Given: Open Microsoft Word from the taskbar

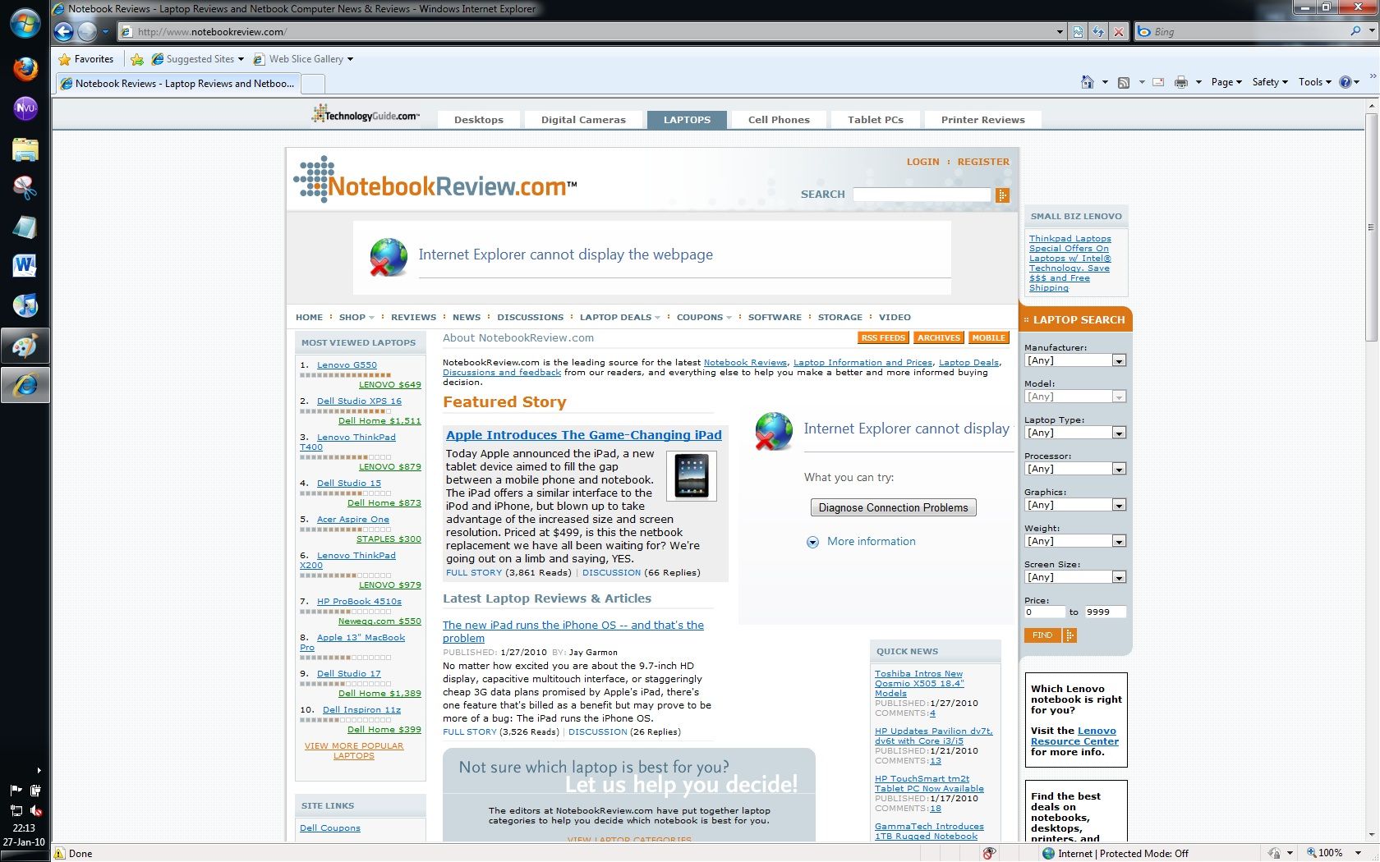Looking at the screenshot, I should [x=25, y=266].
